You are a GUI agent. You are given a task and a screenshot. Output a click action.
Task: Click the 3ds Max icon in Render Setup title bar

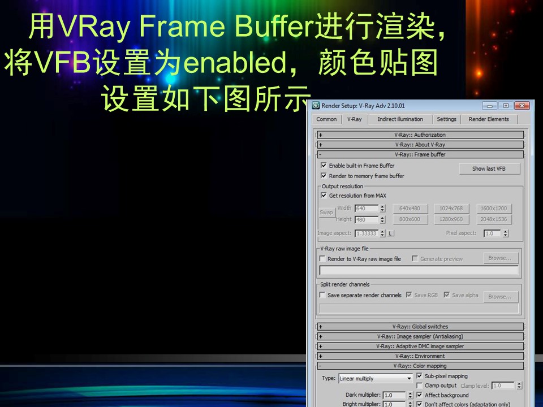click(x=316, y=106)
